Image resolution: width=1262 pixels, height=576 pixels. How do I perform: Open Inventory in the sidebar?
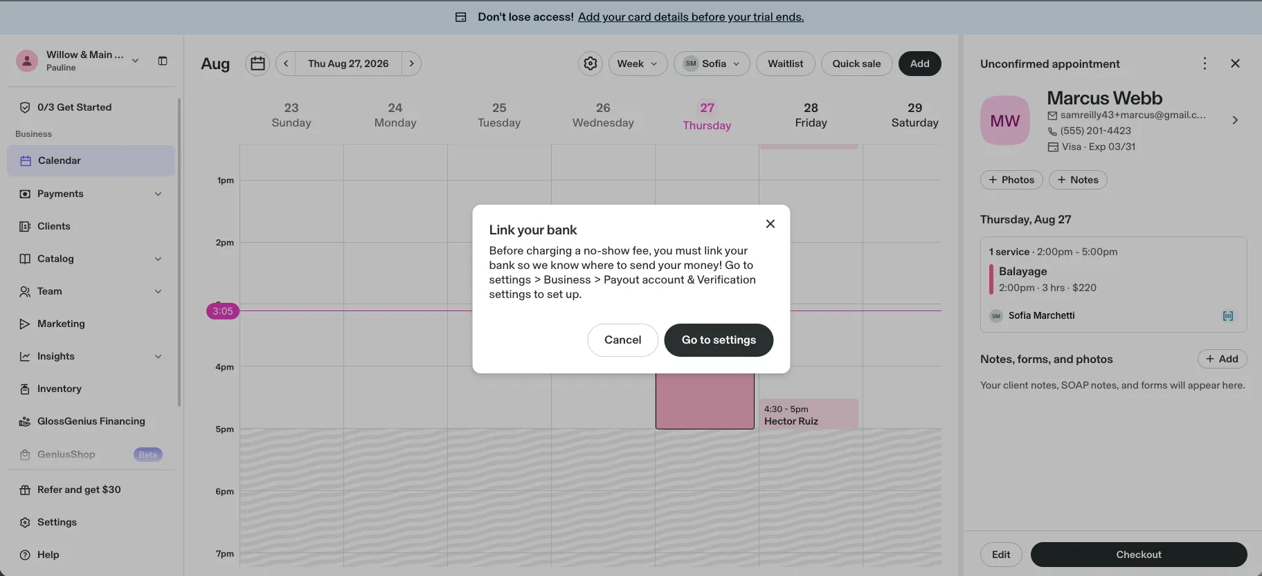91,389
